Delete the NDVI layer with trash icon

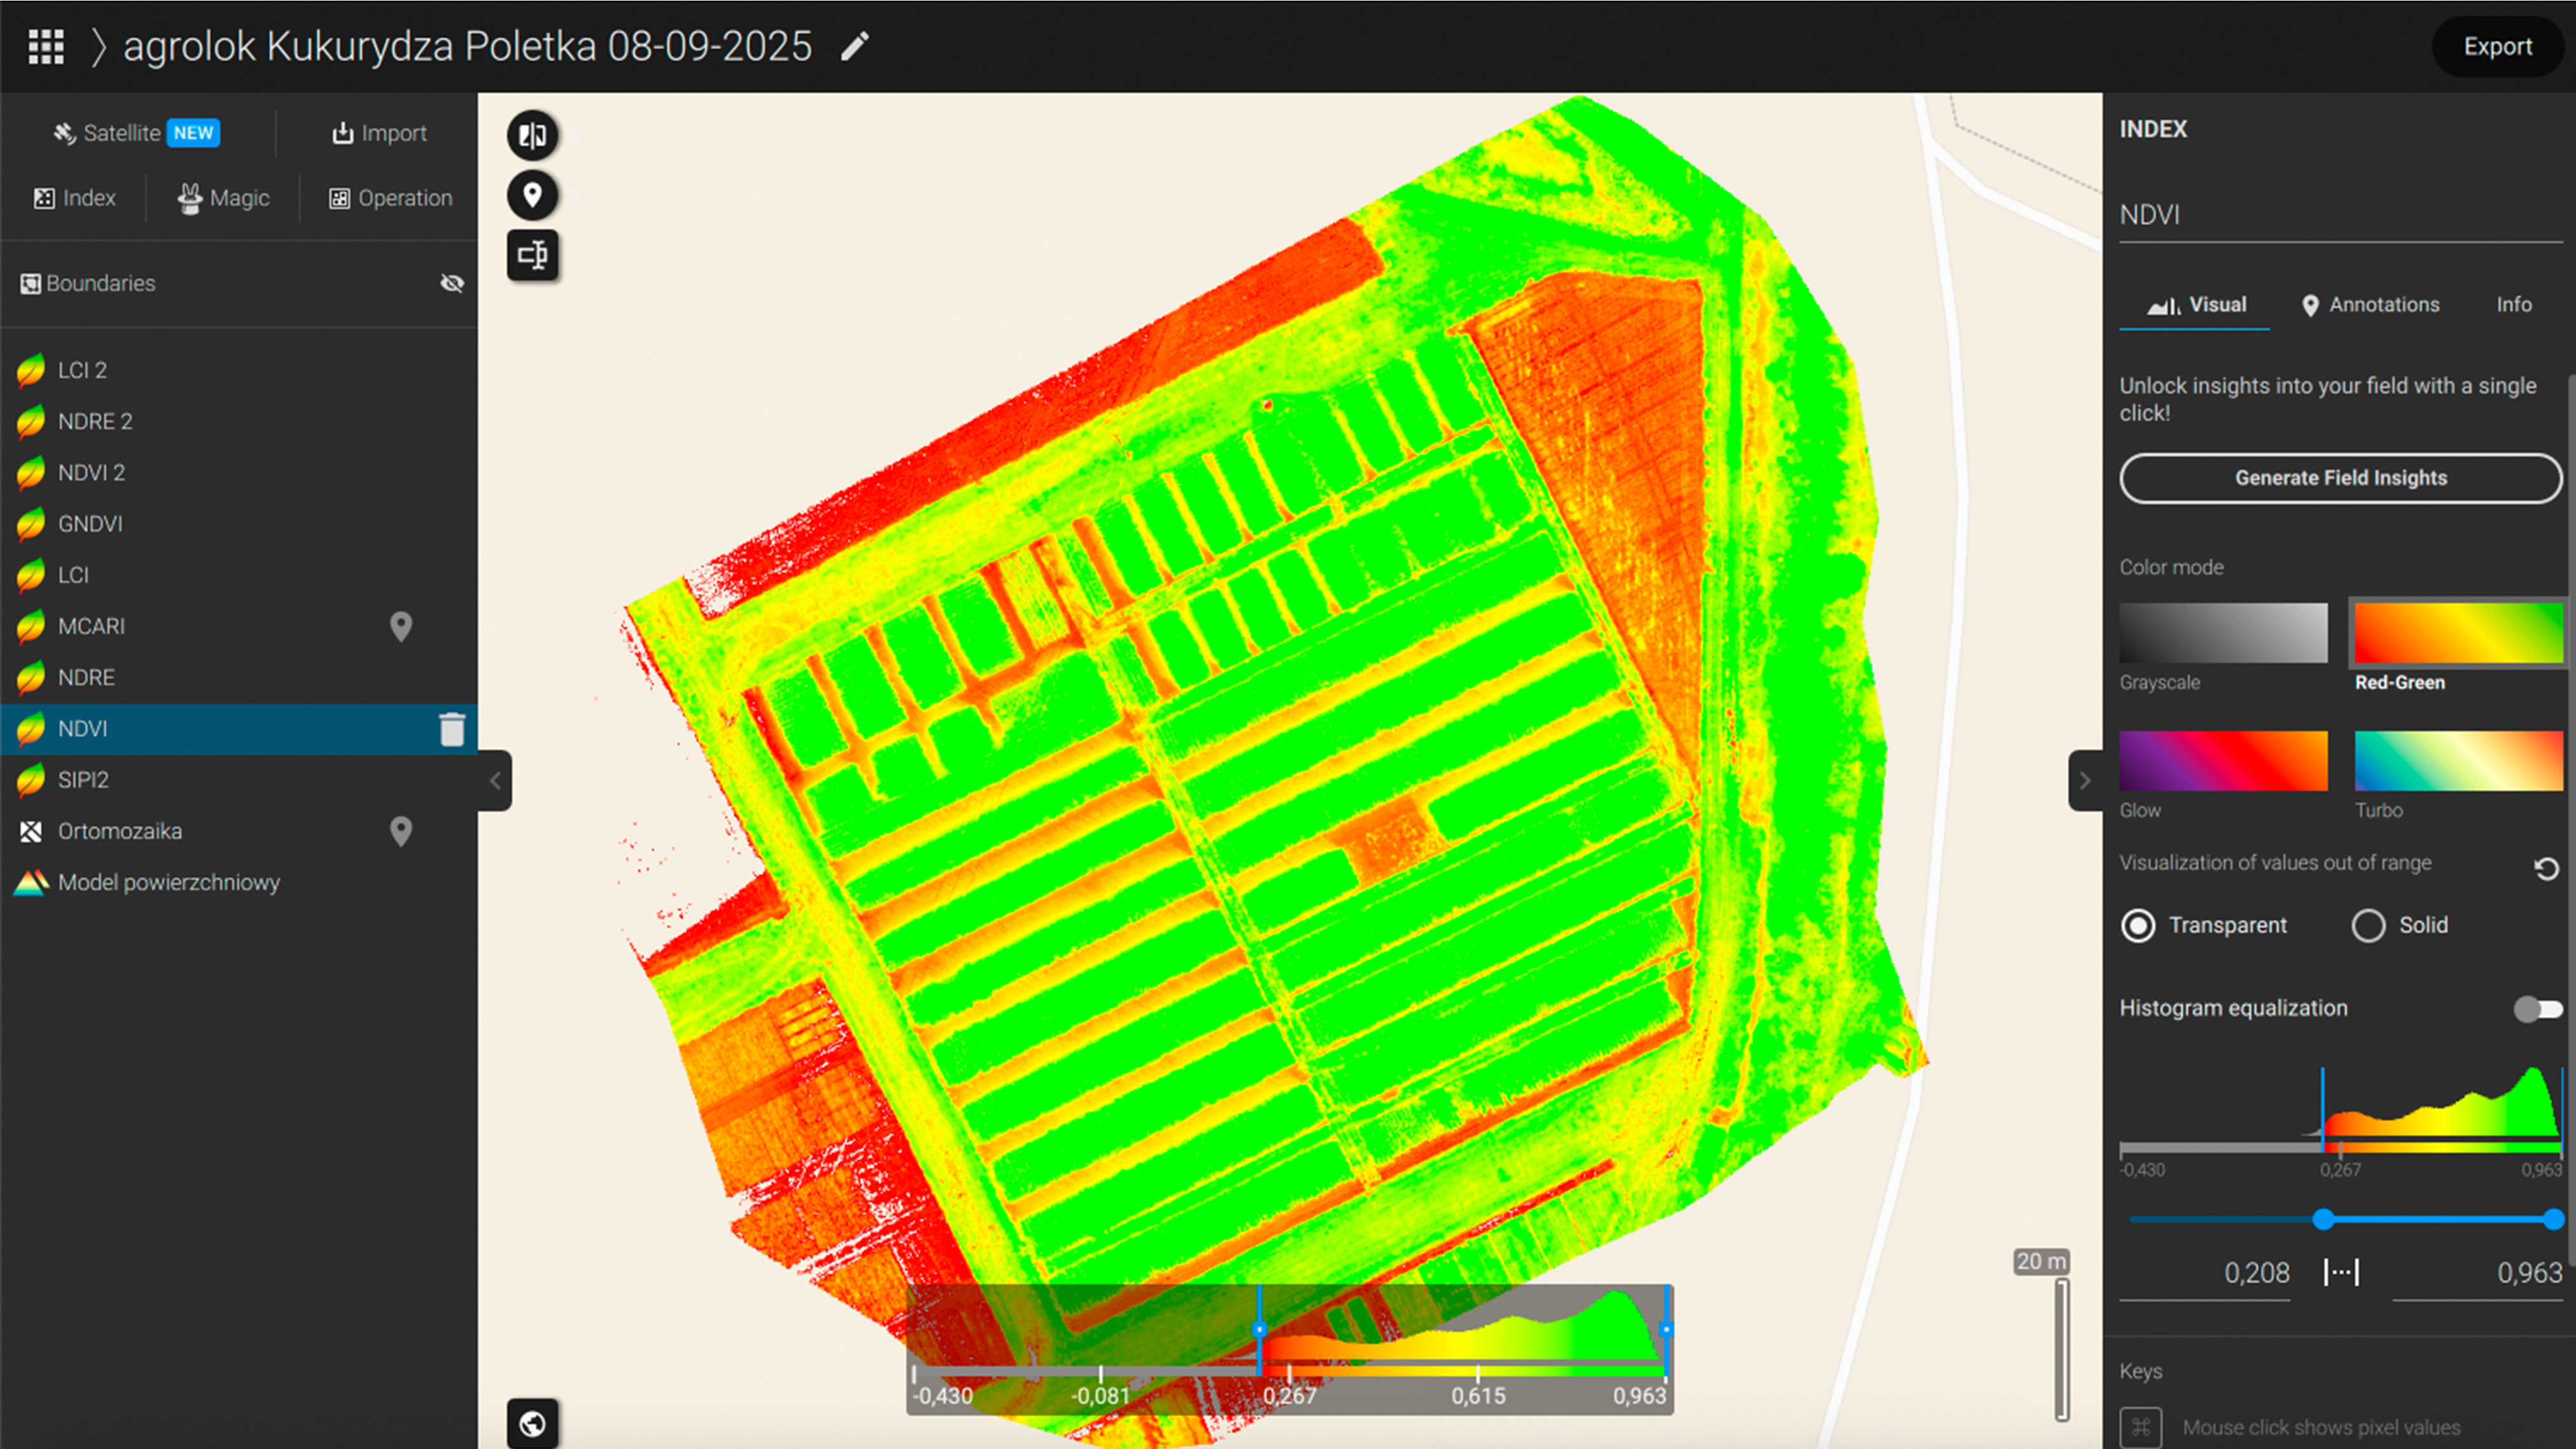pyautogui.click(x=452, y=729)
